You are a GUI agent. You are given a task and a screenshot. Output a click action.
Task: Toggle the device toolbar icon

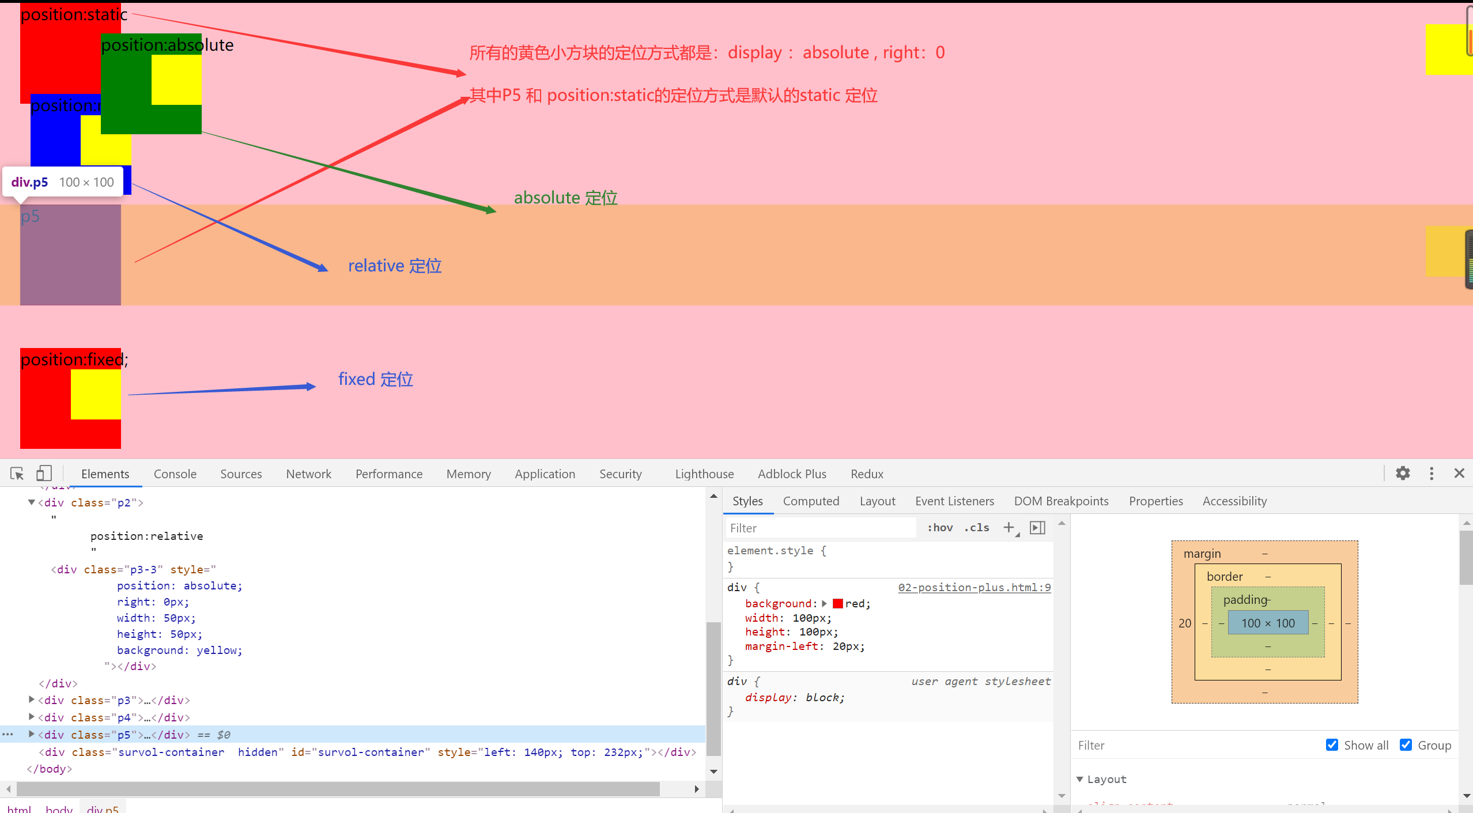point(44,474)
